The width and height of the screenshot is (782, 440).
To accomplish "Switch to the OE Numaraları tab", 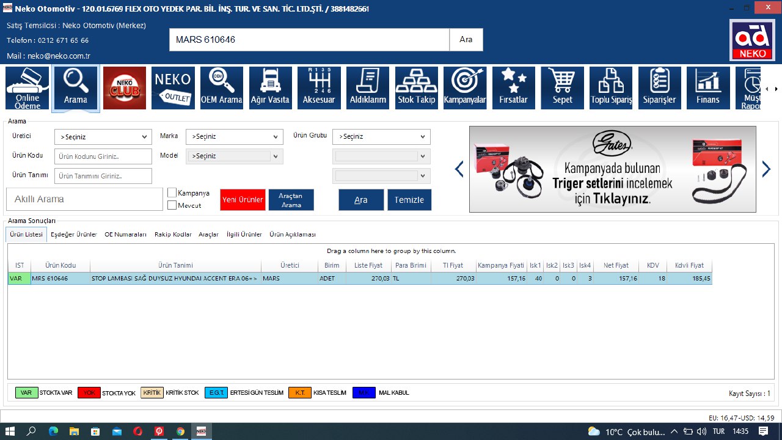I will tap(125, 235).
